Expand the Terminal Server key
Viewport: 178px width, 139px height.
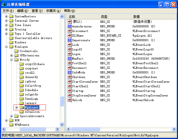(6, 21)
